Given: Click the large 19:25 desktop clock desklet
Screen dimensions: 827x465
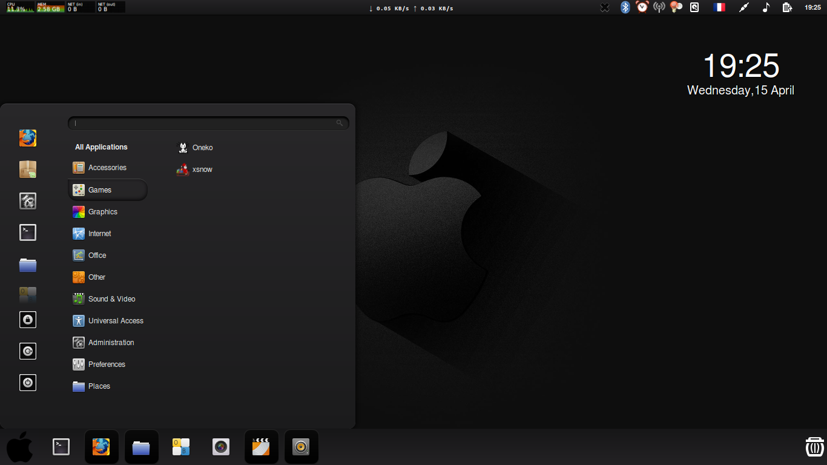Looking at the screenshot, I should (740, 65).
